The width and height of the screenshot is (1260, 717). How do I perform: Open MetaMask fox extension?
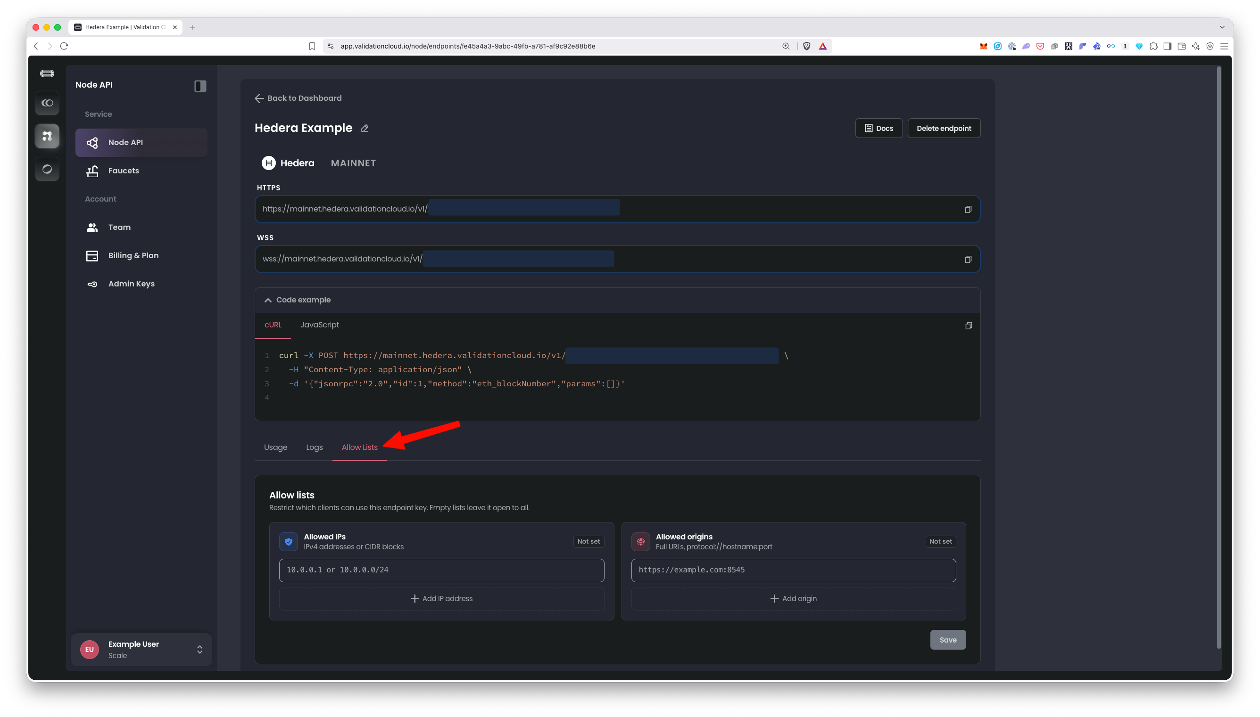point(984,46)
